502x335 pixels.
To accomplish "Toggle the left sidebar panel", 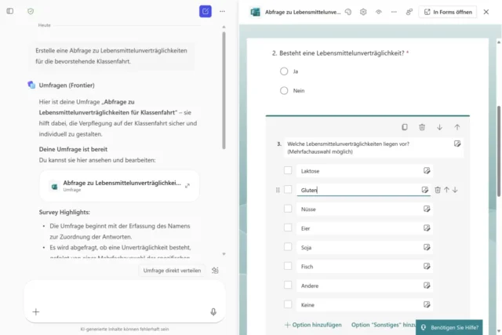I will click(x=10, y=11).
